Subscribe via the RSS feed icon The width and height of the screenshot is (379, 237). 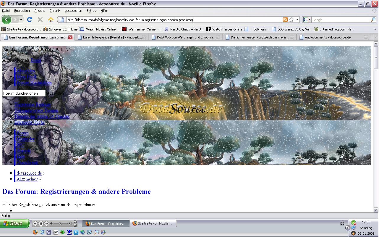click(285, 20)
